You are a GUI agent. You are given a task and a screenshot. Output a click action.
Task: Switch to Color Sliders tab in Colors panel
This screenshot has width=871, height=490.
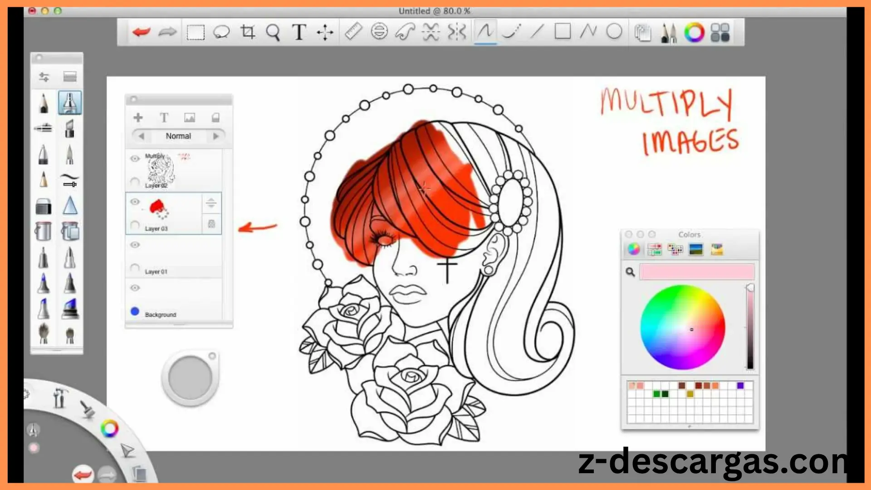tap(654, 249)
